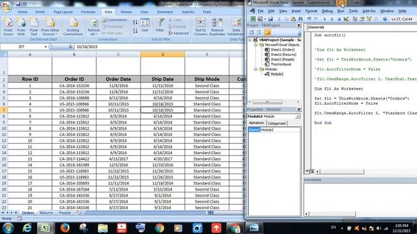Click order date cell 4/15/2017
Image resolution: width=417 pixels, height=234 pixels.
coord(119,159)
